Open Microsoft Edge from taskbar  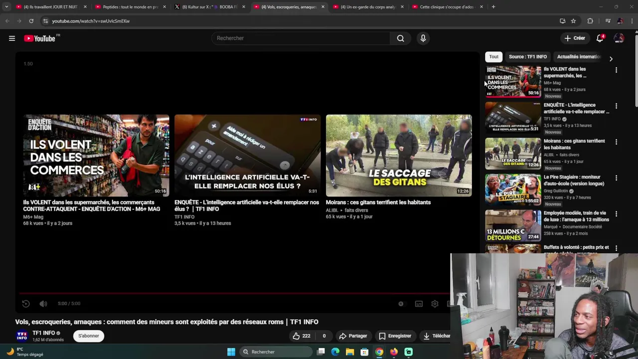point(335,352)
